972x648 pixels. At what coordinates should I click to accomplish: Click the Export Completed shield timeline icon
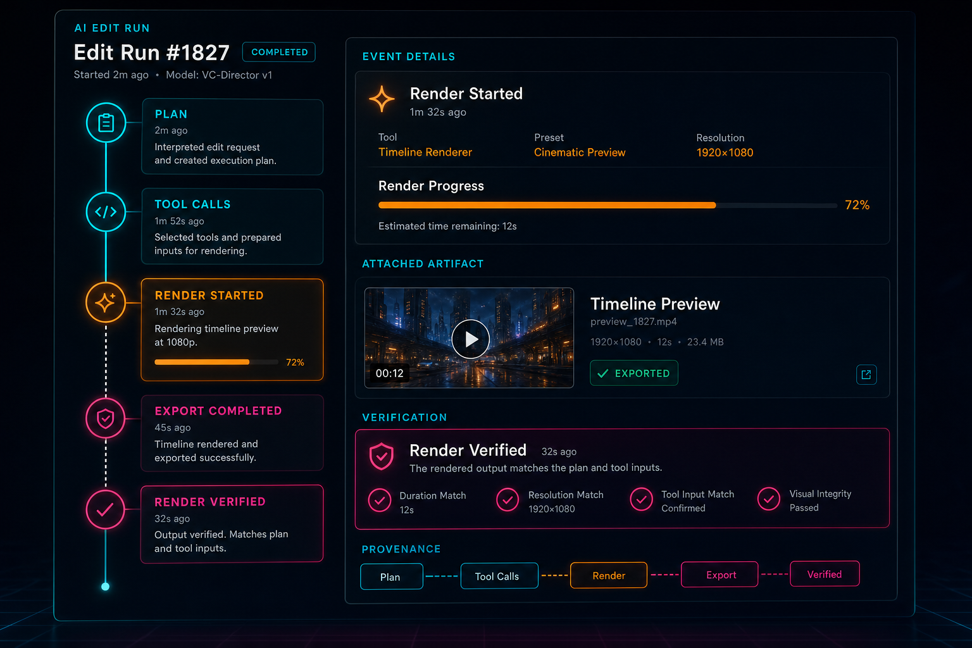[106, 418]
